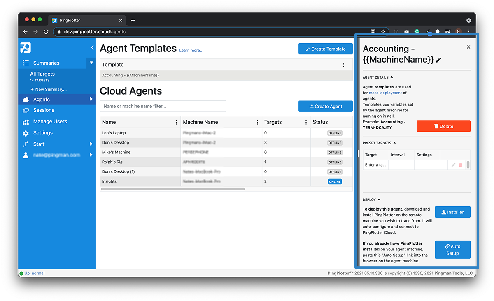
Task: Collapse the Summaries section arrow
Action: 91,63
